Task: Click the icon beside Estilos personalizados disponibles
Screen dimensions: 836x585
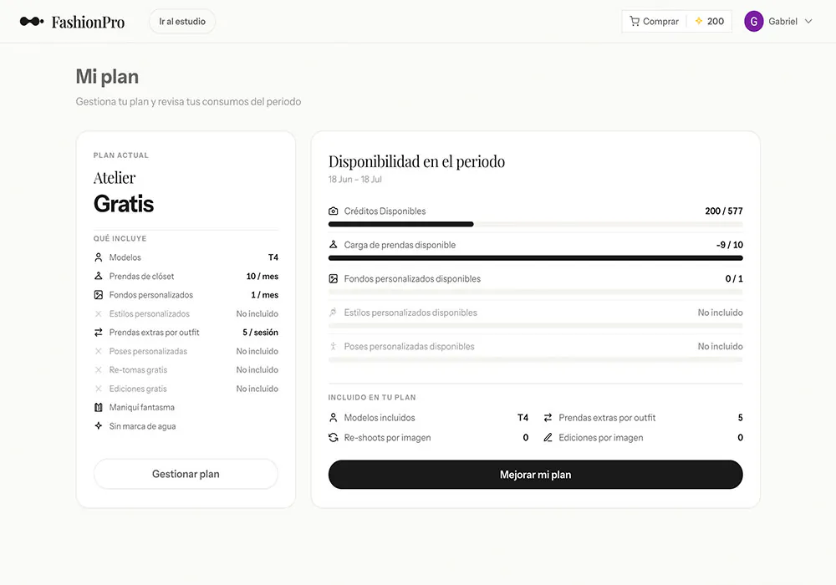Action: pyautogui.click(x=334, y=313)
